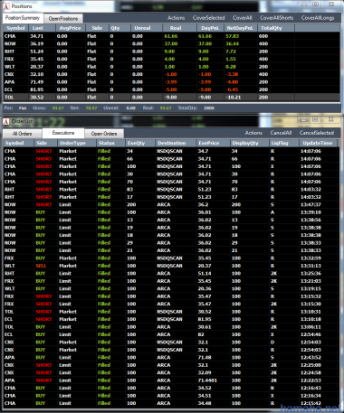Switch to the Executions tab
344x413 pixels.
[63, 133]
